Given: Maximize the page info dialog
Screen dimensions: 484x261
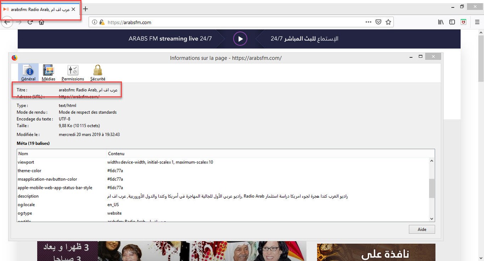Looking at the screenshot, I should pos(420,56).
